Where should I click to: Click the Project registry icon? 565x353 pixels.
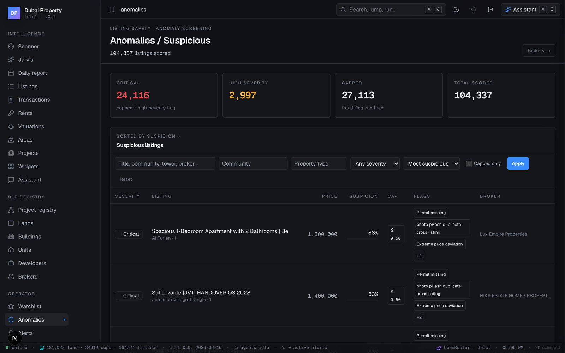11,210
